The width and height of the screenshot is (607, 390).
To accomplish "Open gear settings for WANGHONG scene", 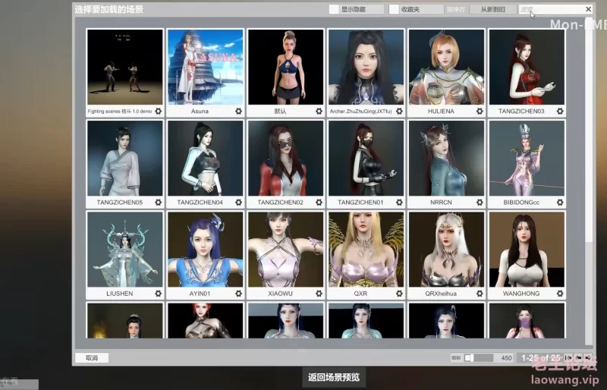I will [560, 294].
